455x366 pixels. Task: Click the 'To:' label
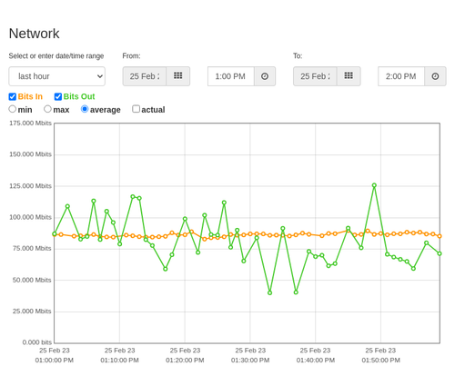(x=298, y=56)
